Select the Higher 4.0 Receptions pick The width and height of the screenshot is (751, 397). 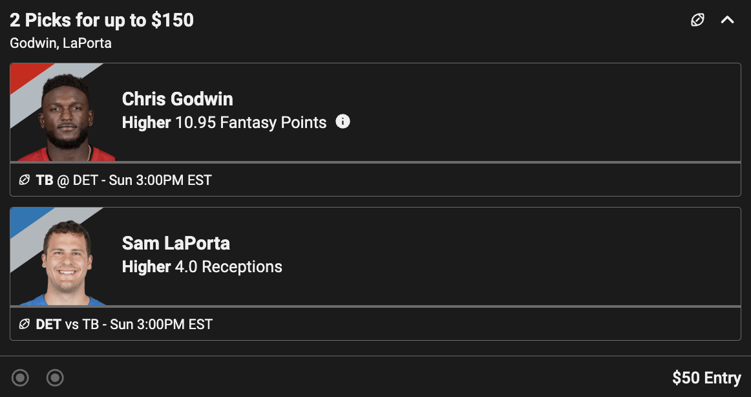(x=202, y=267)
